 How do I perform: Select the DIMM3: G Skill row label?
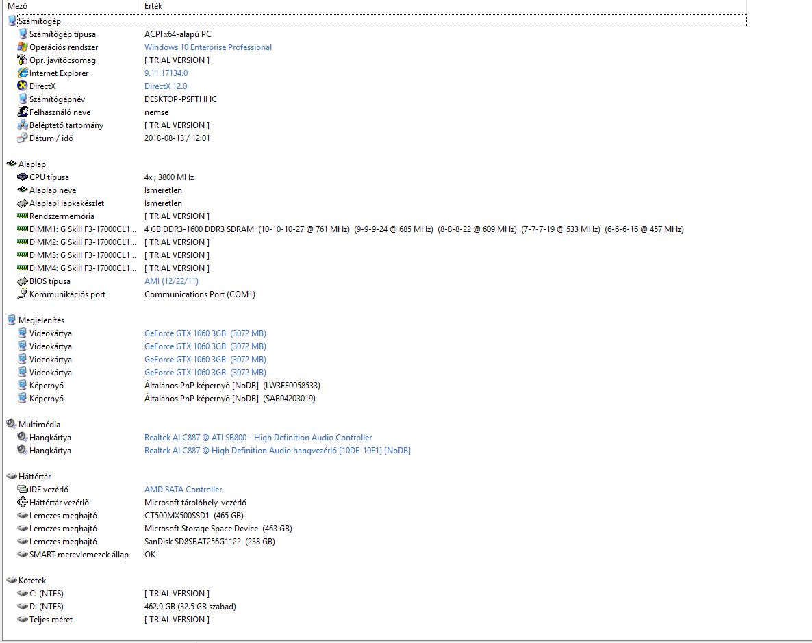coord(83,255)
